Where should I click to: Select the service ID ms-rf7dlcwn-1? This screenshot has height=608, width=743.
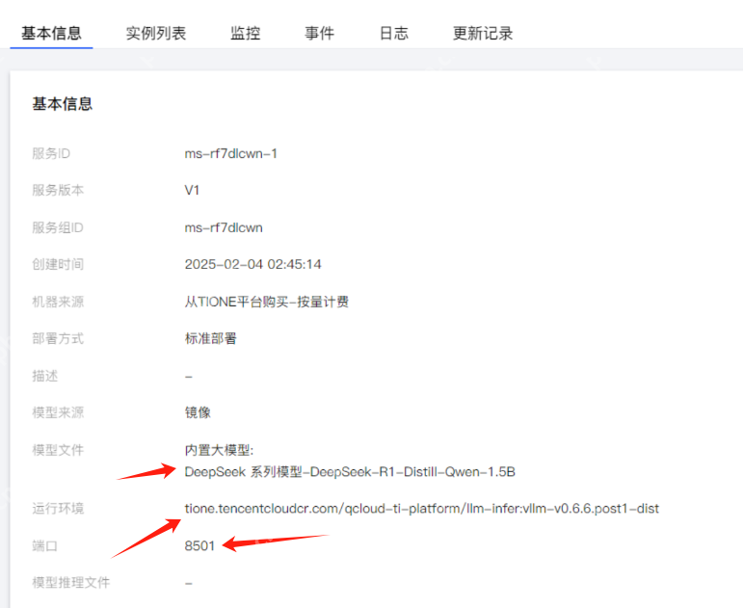point(230,153)
